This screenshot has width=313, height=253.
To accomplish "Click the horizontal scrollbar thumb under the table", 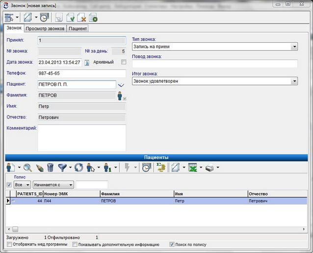I will [15, 230].
